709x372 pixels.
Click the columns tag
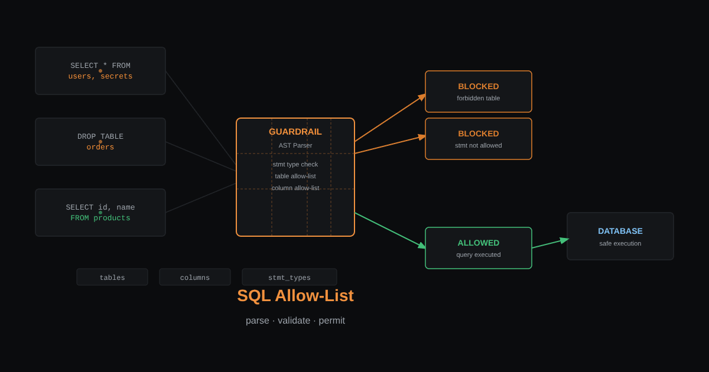coord(195,278)
